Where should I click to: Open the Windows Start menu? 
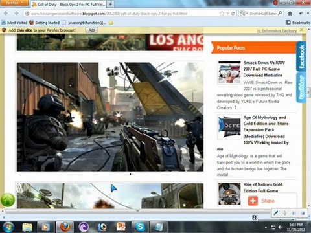(x=8, y=227)
